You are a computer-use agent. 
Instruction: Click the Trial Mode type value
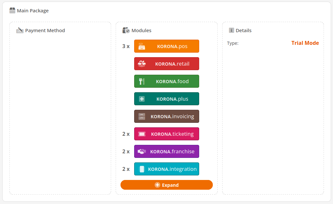305,43
